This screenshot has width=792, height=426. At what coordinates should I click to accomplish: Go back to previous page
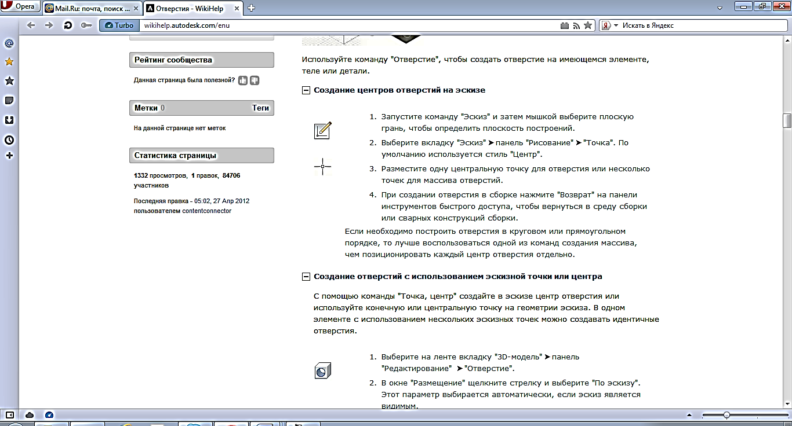tap(31, 25)
